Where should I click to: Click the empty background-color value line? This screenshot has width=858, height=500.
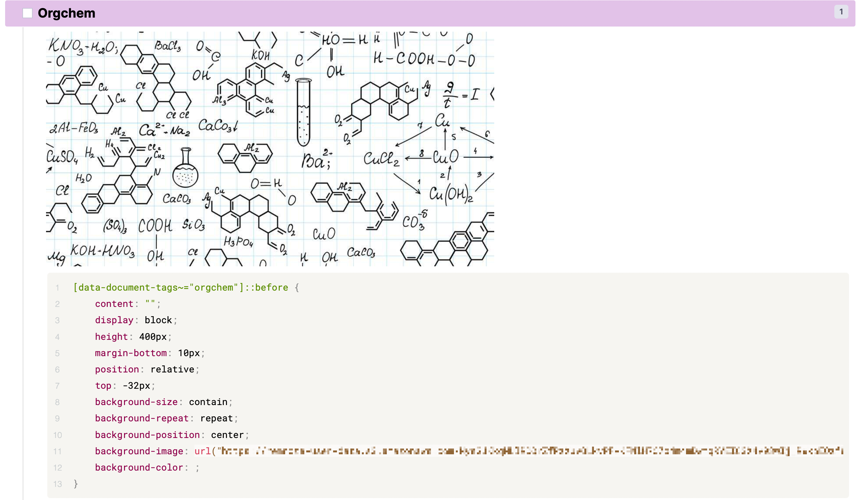147,467
